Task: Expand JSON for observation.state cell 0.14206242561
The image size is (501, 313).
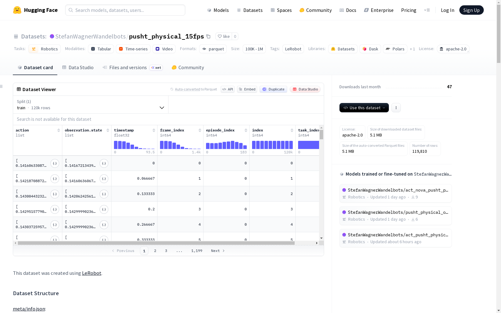Action: 104,194
